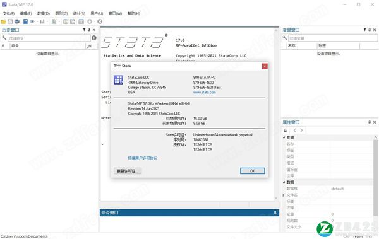Open the 数据(D) menu

pyautogui.click(x=44, y=13)
